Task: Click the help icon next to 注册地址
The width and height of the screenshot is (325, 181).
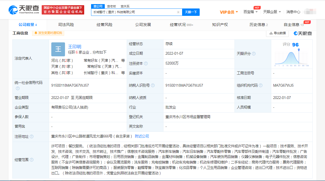Action: 32,136
